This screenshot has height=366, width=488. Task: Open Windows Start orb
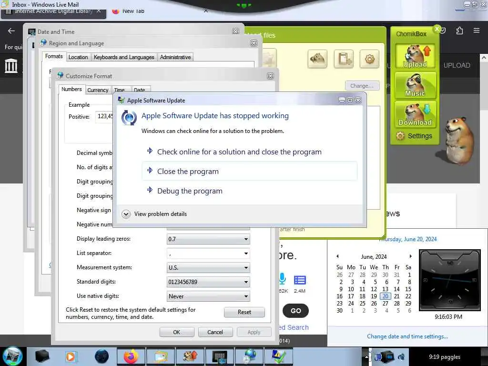point(12,356)
